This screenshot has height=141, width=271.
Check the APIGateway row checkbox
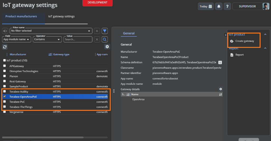[4, 66]
